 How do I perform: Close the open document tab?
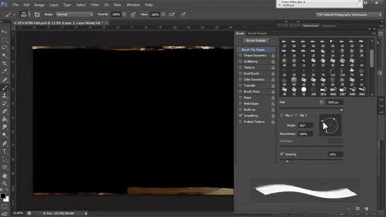click(x=106, y=23)
